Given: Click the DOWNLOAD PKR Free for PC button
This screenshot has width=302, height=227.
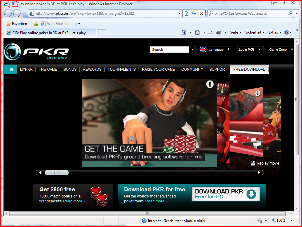Looking at the screenshot, I should tap(226, 194).
